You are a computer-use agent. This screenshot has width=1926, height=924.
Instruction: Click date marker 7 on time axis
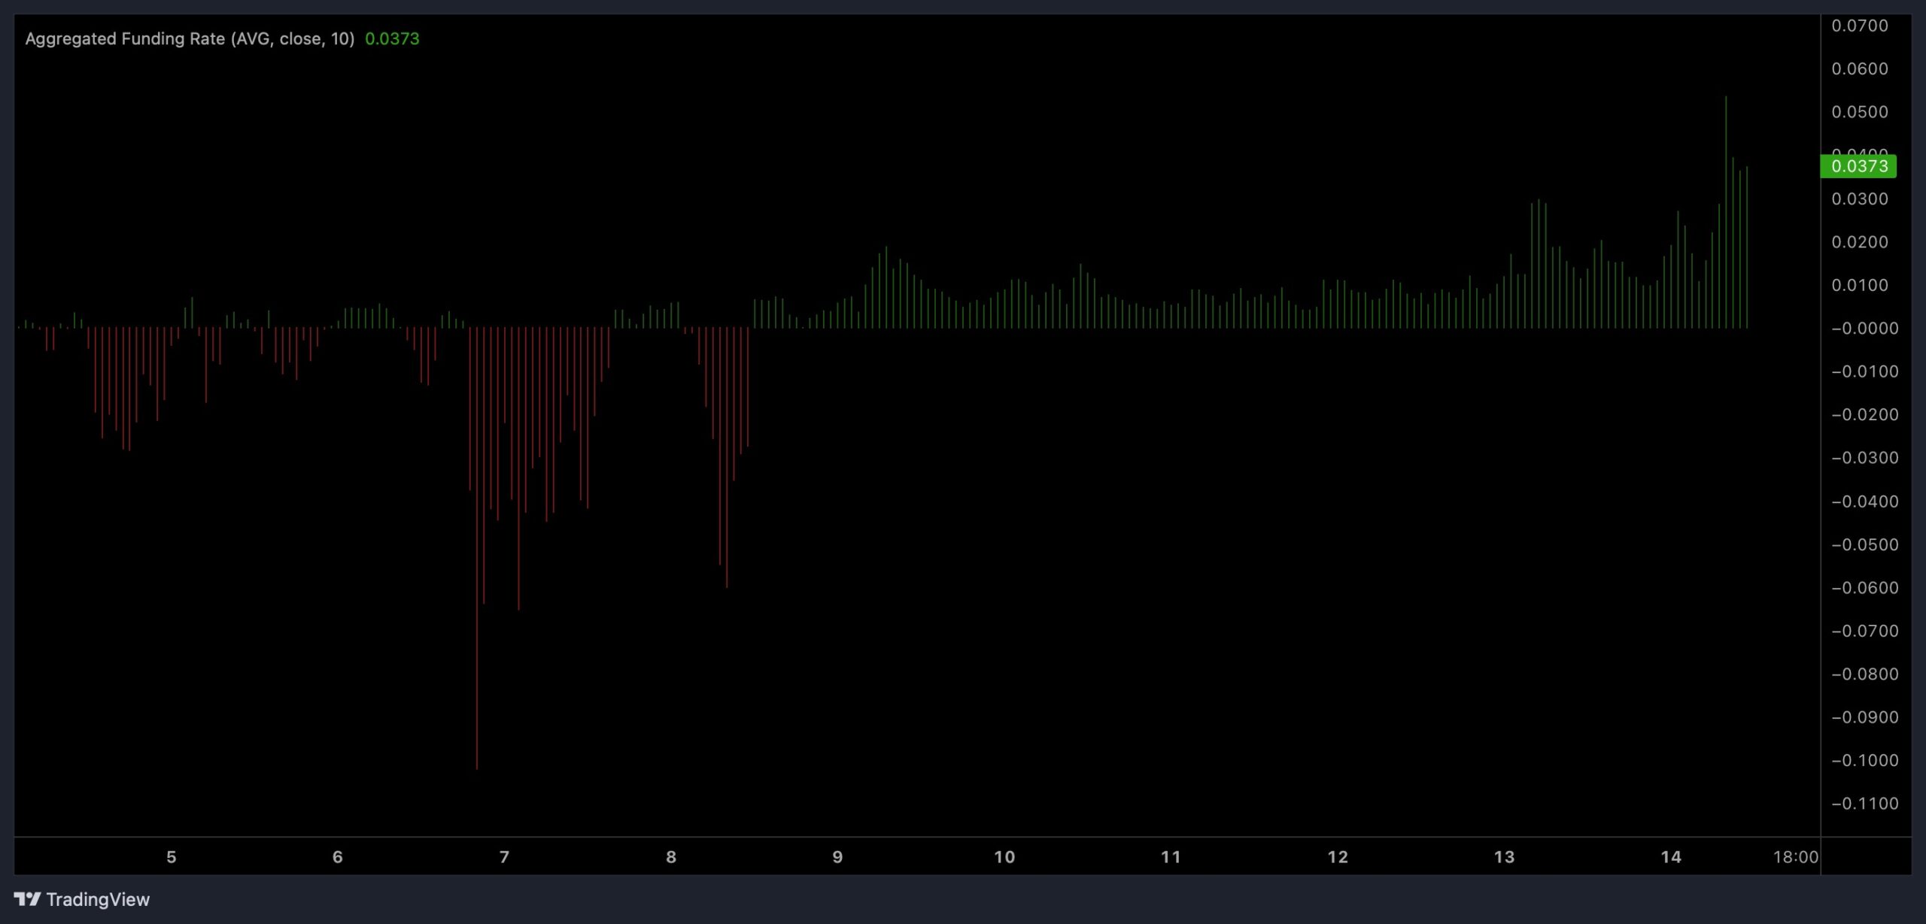point(504,857)
